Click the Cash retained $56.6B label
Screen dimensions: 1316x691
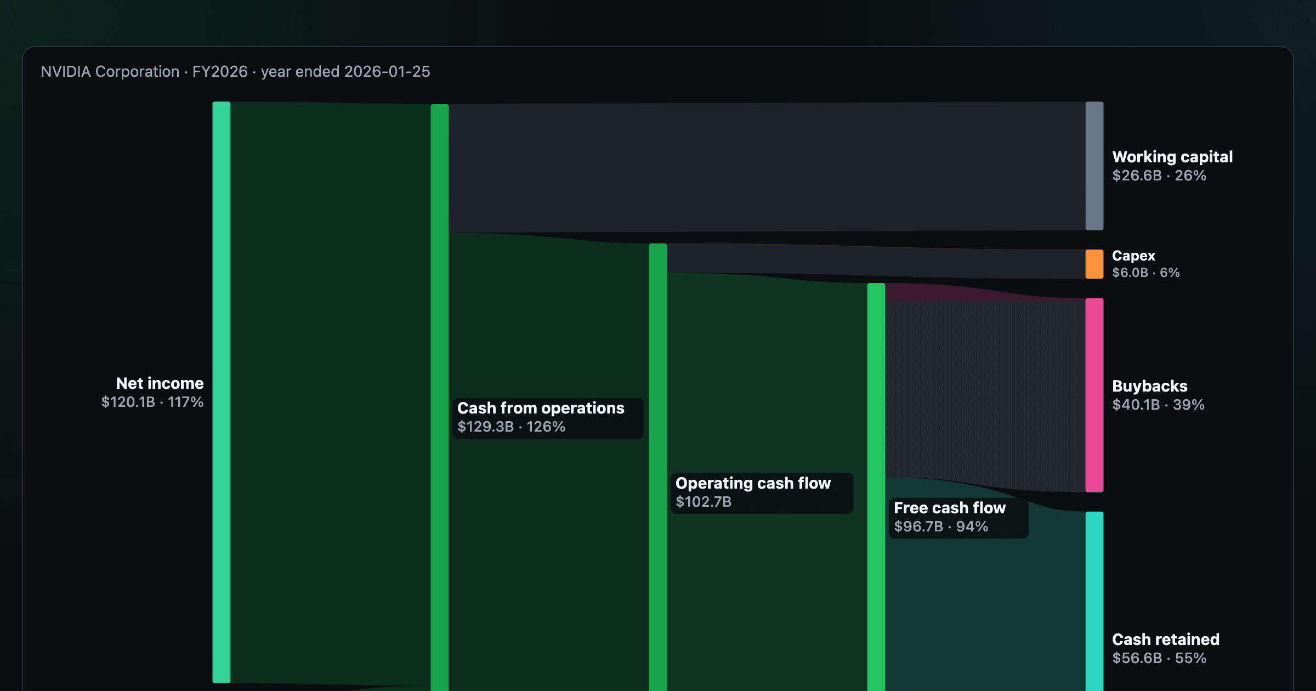(x=1166, y=649)
